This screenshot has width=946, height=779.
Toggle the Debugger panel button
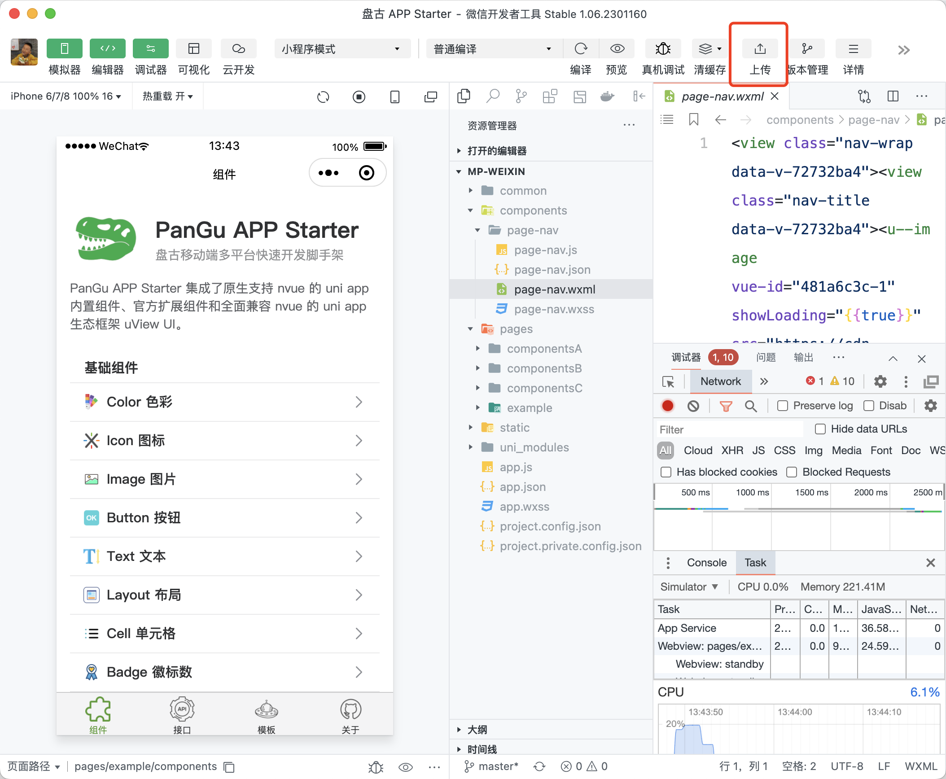coord(150,48)
